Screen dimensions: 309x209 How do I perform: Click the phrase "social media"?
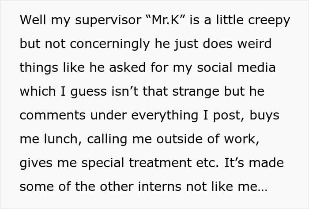pyautogui.click(x=236, y=67)
